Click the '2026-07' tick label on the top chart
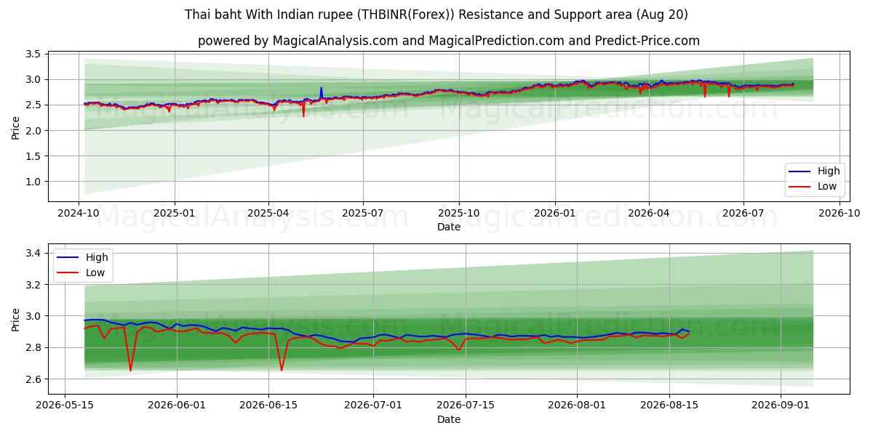Viewport: 873px width, 436px height. 744,213
